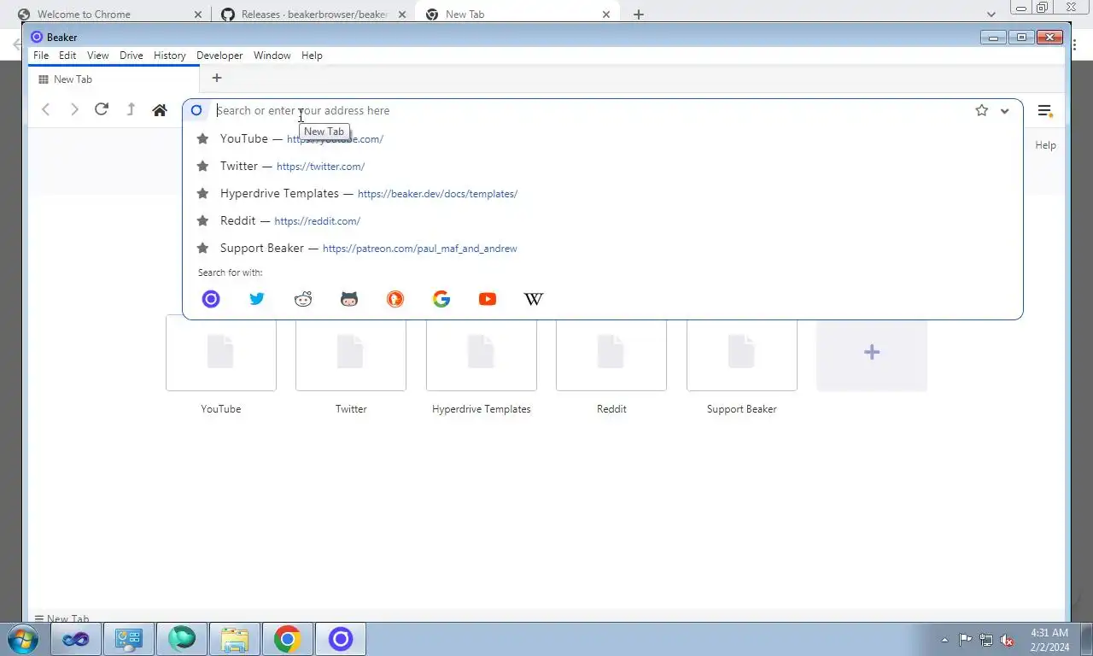The height and width of the screenshot is (656, 1093).
Task: Open the Twitter pinned thumbnail
Action: [351, 354]
